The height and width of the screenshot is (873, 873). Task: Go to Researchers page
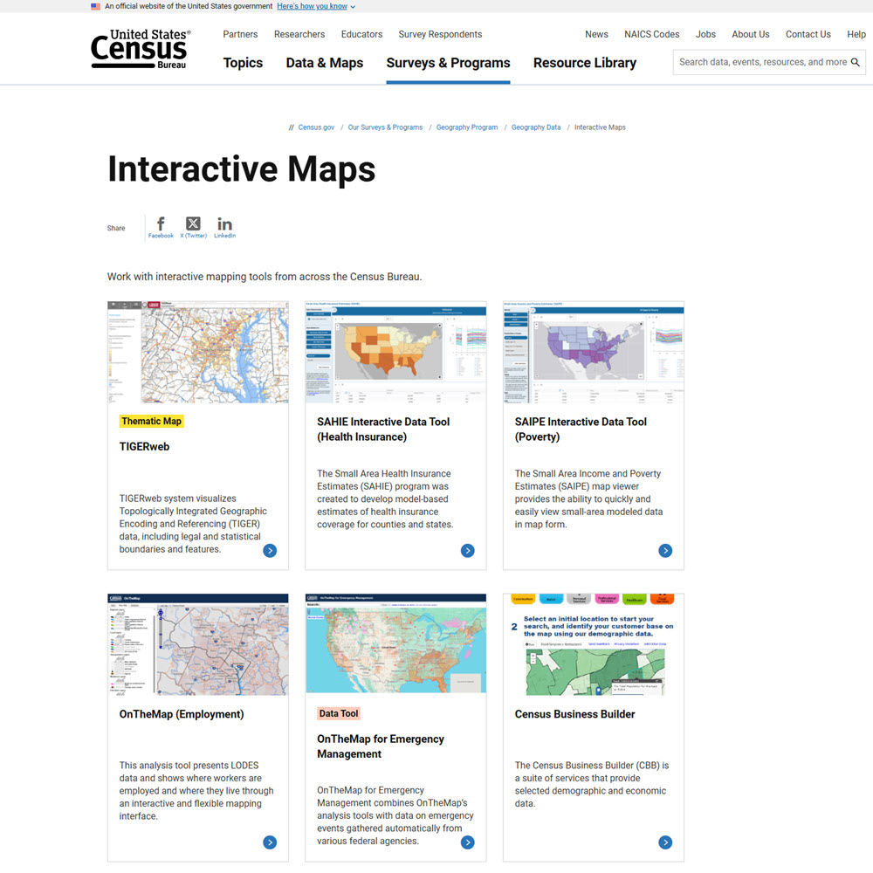(299, 34)
